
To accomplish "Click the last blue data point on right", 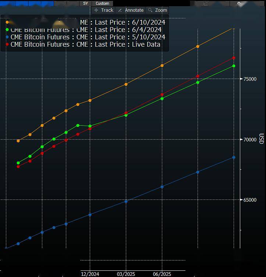I will (x=234, y=157).
